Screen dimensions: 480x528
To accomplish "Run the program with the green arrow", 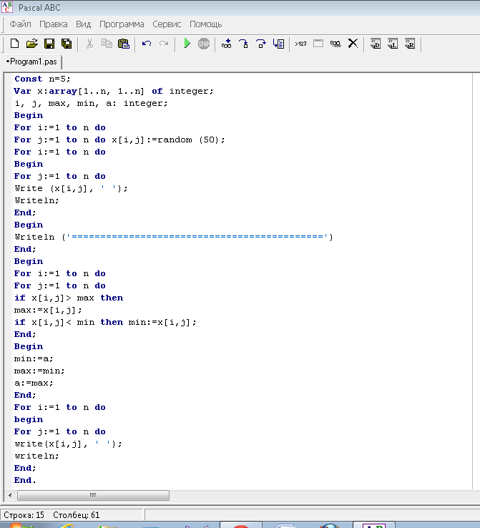I will click(x=187, y=44).
